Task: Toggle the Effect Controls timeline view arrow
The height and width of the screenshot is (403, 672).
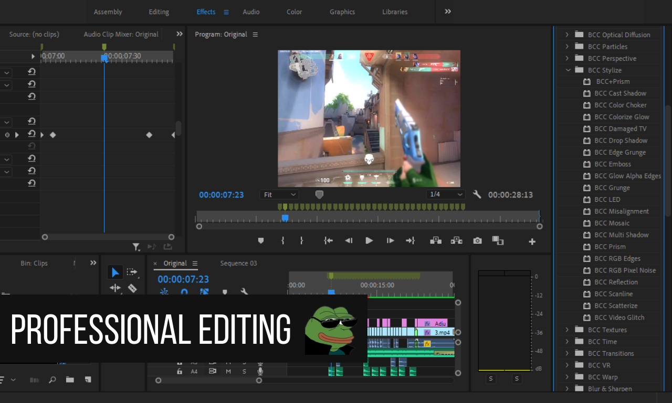Action: click(33, 56)
